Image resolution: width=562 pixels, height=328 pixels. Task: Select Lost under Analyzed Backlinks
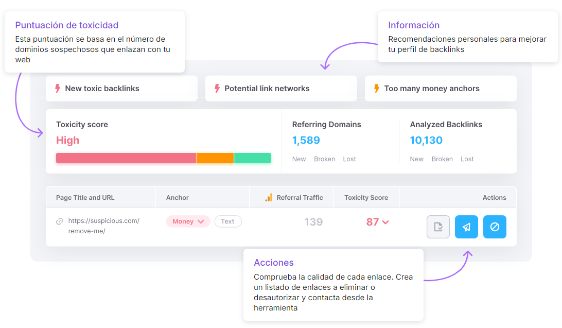467,159
